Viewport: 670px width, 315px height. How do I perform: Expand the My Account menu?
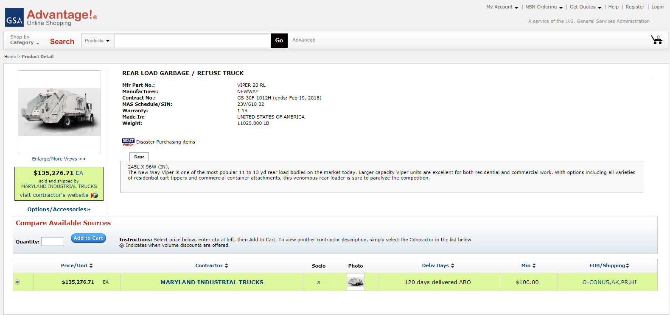[502, 7]
